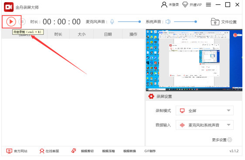245x160 pixels.
Task: Open the 视频压缩 video compression tool
Action: click(x=109, y=151)
